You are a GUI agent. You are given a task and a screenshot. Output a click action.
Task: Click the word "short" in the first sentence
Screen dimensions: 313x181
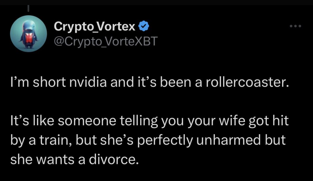(x=49, y=82)
